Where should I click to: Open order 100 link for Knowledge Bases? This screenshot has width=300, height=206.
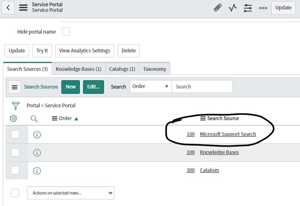191,152
